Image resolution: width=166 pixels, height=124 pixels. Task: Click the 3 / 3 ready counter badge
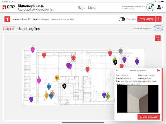tap(158, 28)
